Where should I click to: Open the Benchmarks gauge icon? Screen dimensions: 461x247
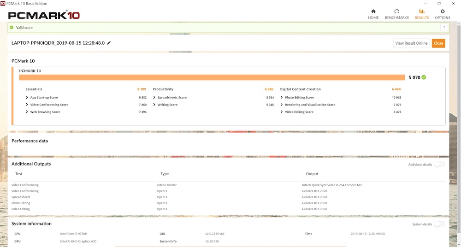tap(396, 12)
